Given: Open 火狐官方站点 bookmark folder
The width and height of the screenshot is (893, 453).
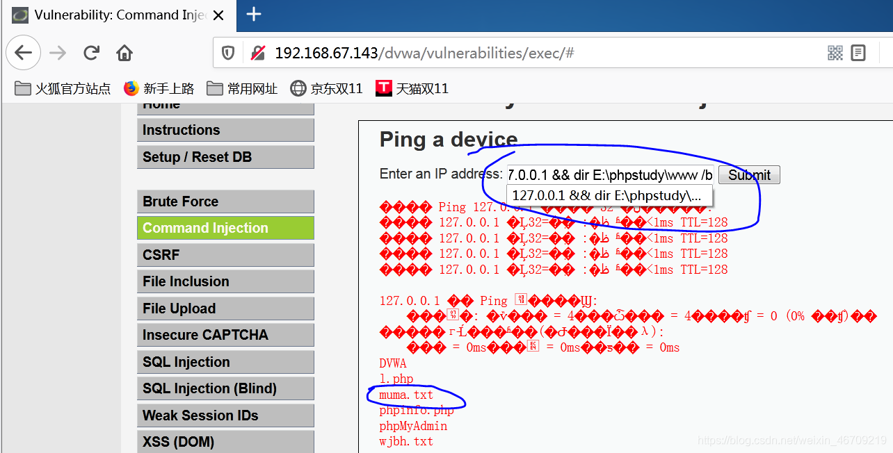Looking at the screenshot, I should (x=63, y=88).
